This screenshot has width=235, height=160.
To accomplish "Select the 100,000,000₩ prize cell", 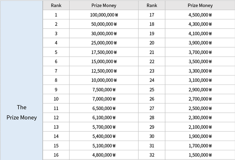I will coord(103,15).
